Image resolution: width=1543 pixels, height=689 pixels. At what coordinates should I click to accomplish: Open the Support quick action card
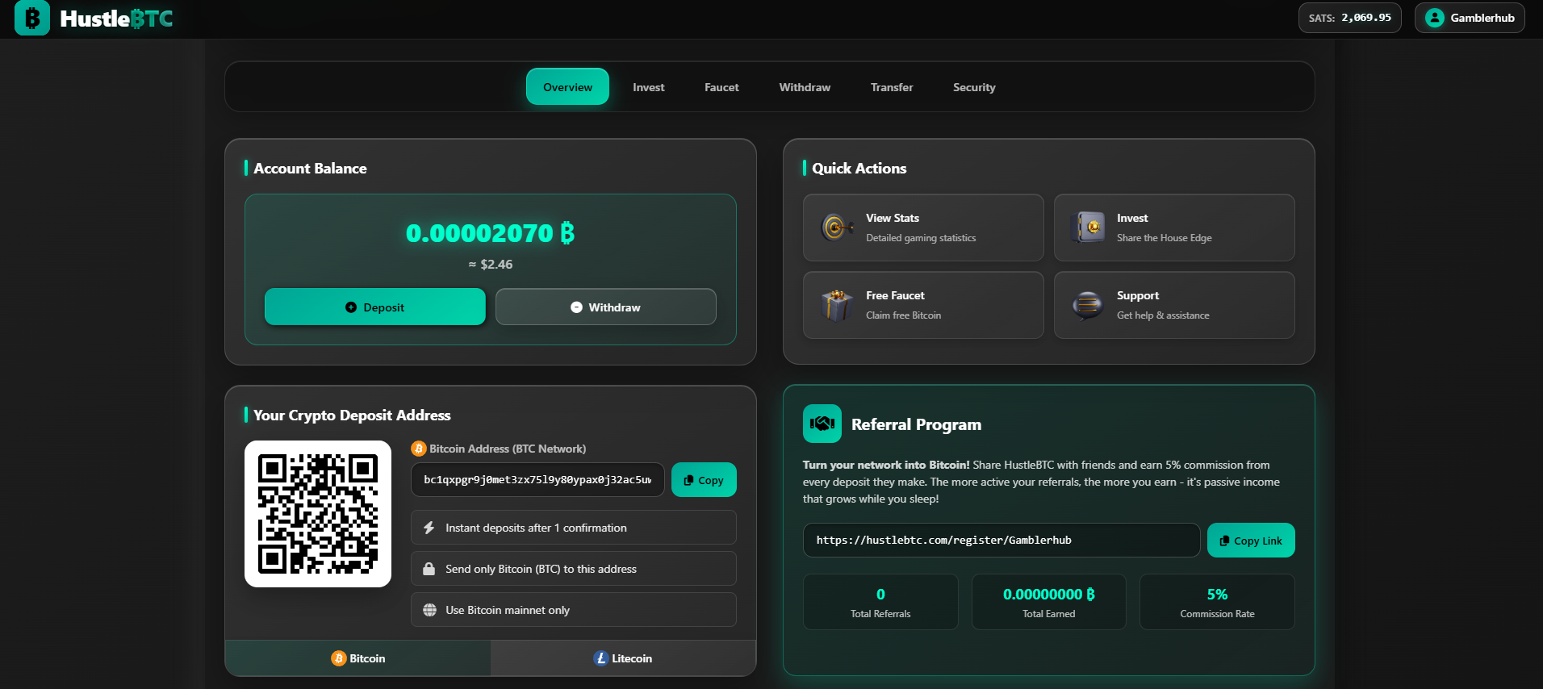(x=1174, y=305)
